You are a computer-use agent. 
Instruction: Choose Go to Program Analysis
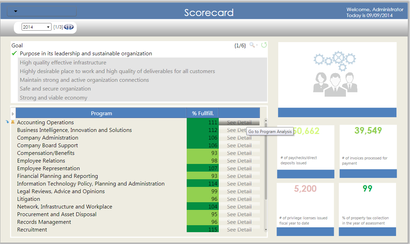[270, 132]
